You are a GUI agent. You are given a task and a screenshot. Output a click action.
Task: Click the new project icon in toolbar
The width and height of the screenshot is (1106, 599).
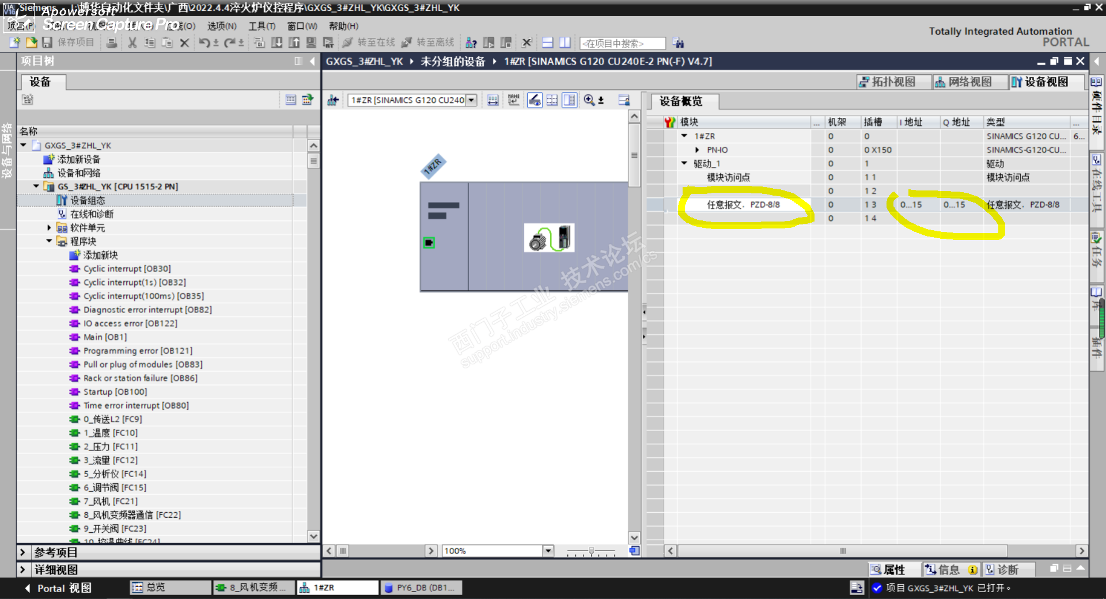(x=15, y=43)
